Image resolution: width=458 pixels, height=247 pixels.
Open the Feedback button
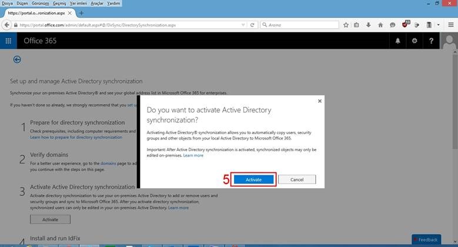(426, 240)
